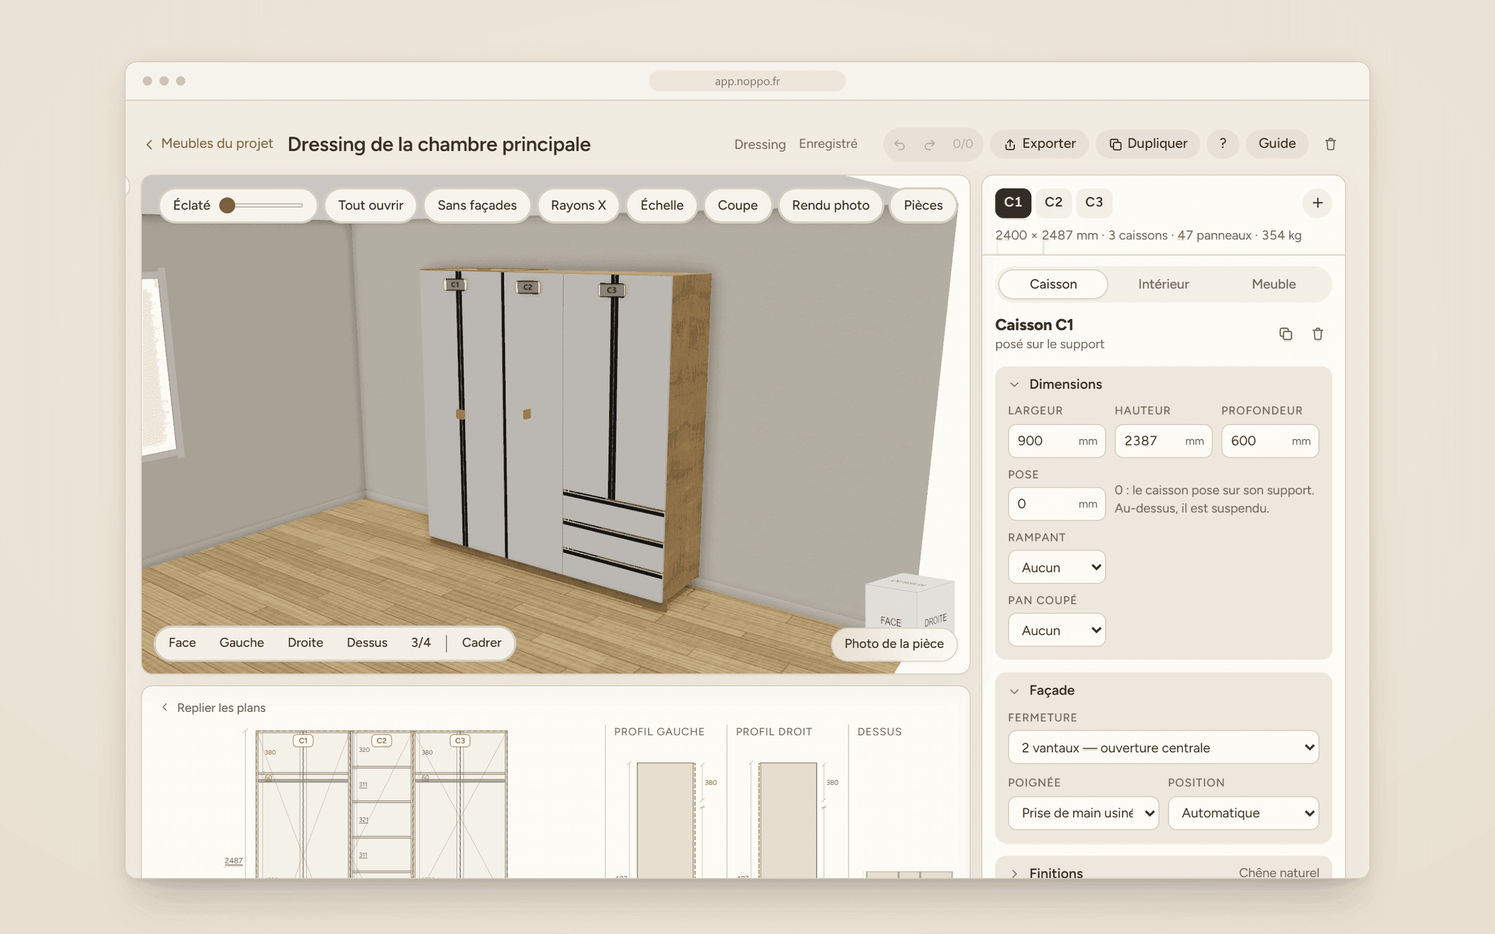Viewport: 1495px width, 934px height.
Task: Click the app.noppo.fr address bar
Action: (x=747, y=81)
